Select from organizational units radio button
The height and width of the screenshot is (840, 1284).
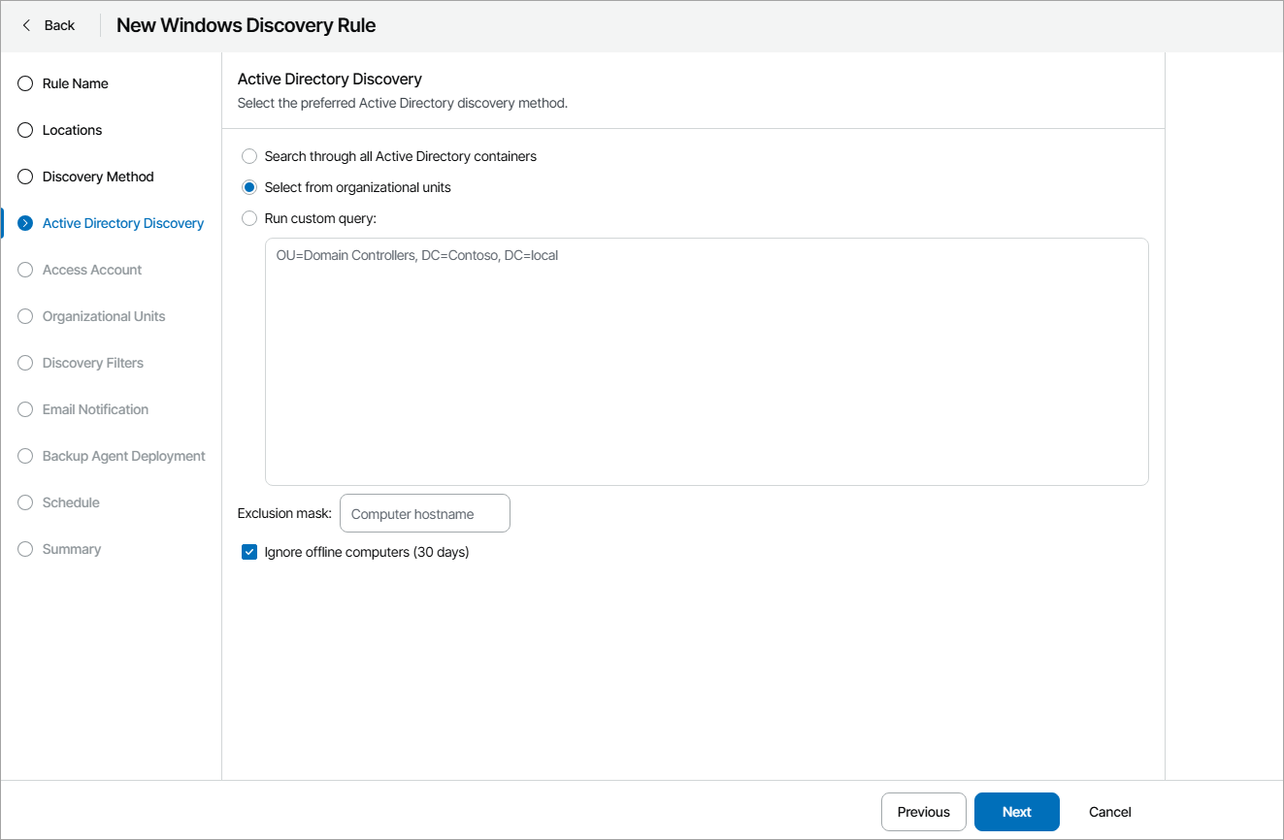pos(248,187)
